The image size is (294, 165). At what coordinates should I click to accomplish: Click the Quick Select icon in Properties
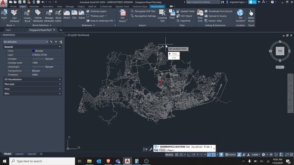tap(61, 42)
